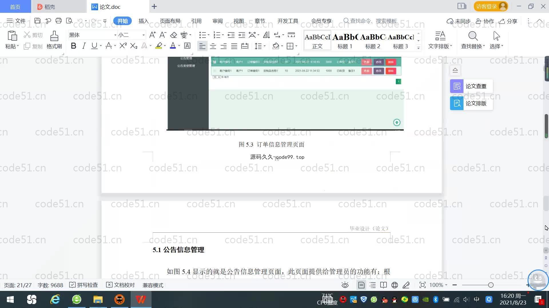549x308 pixels.
Task: Enable align left paragraph
Action: [202, 46]
